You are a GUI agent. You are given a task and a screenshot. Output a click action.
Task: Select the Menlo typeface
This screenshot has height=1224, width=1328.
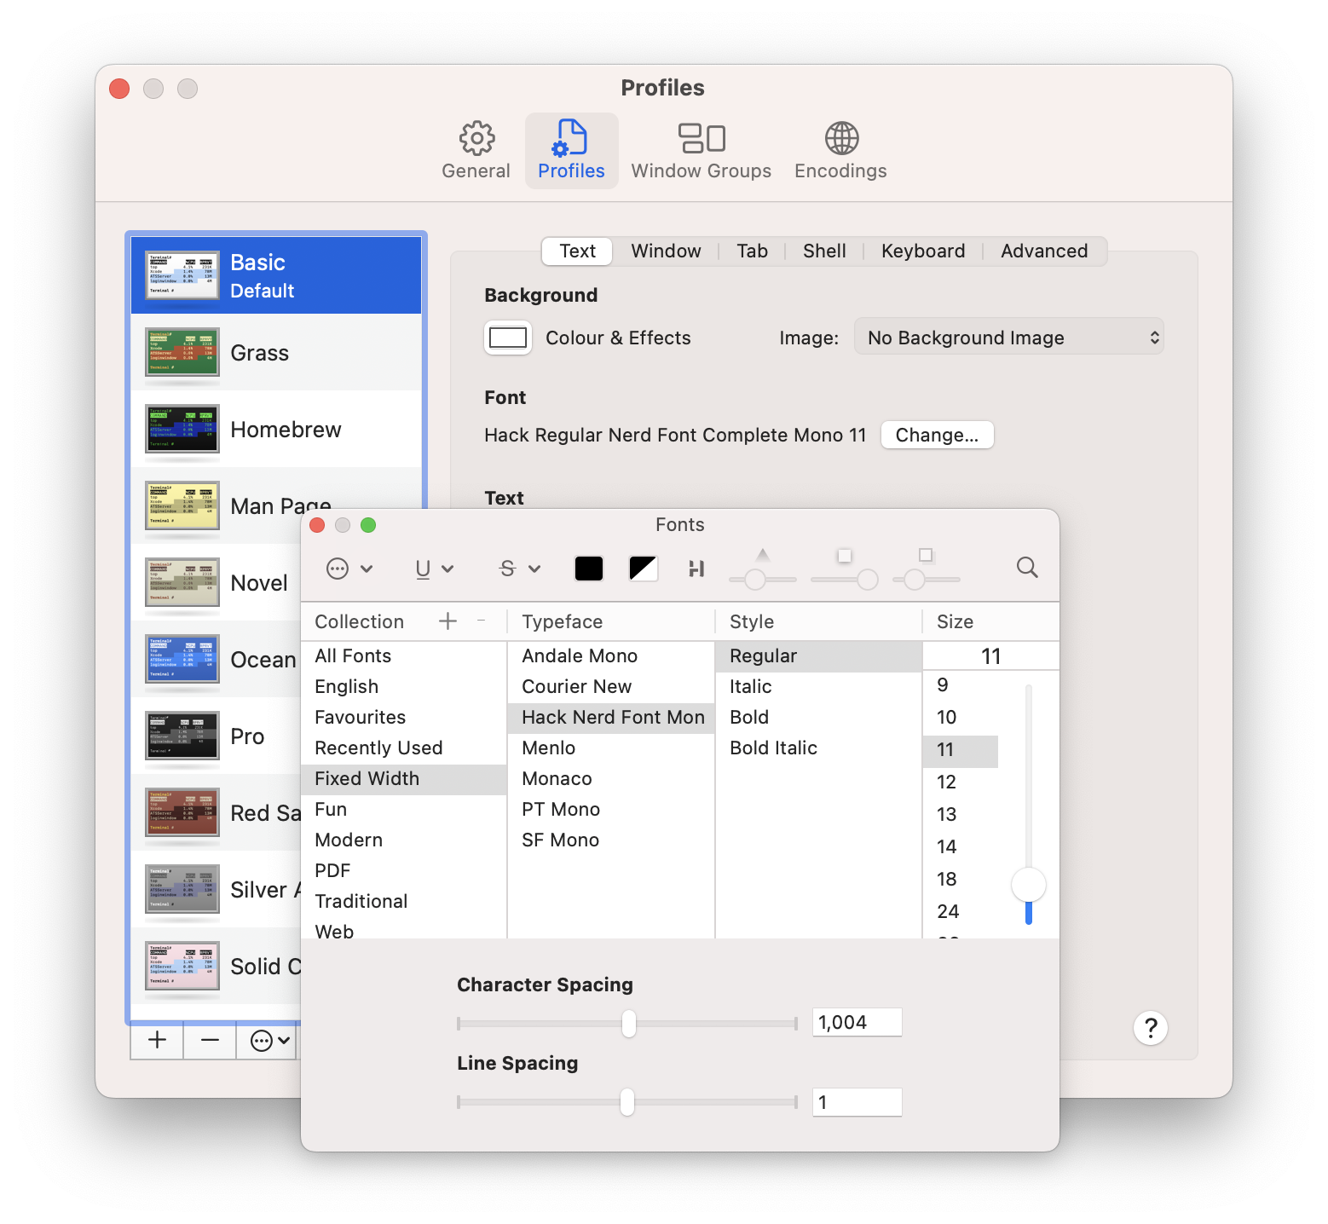549,748
